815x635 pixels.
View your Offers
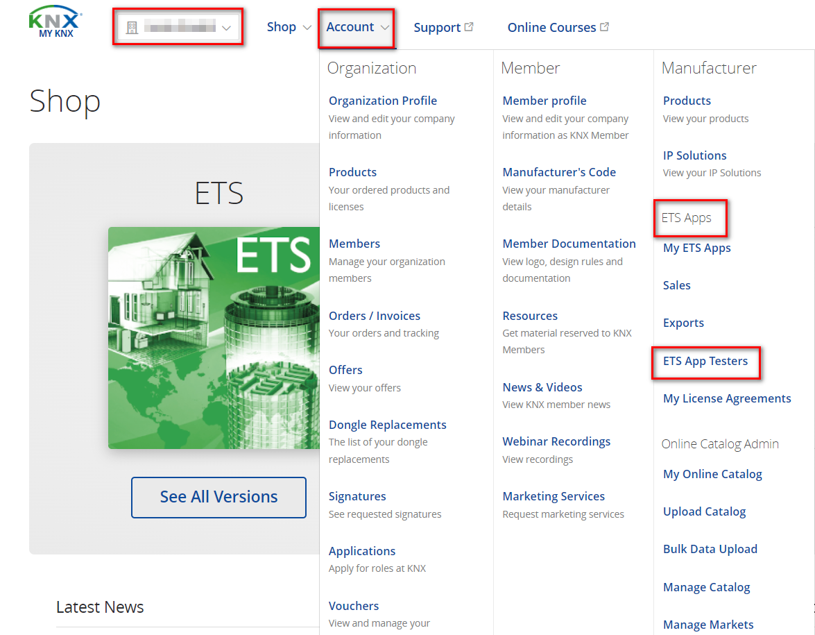345,370
